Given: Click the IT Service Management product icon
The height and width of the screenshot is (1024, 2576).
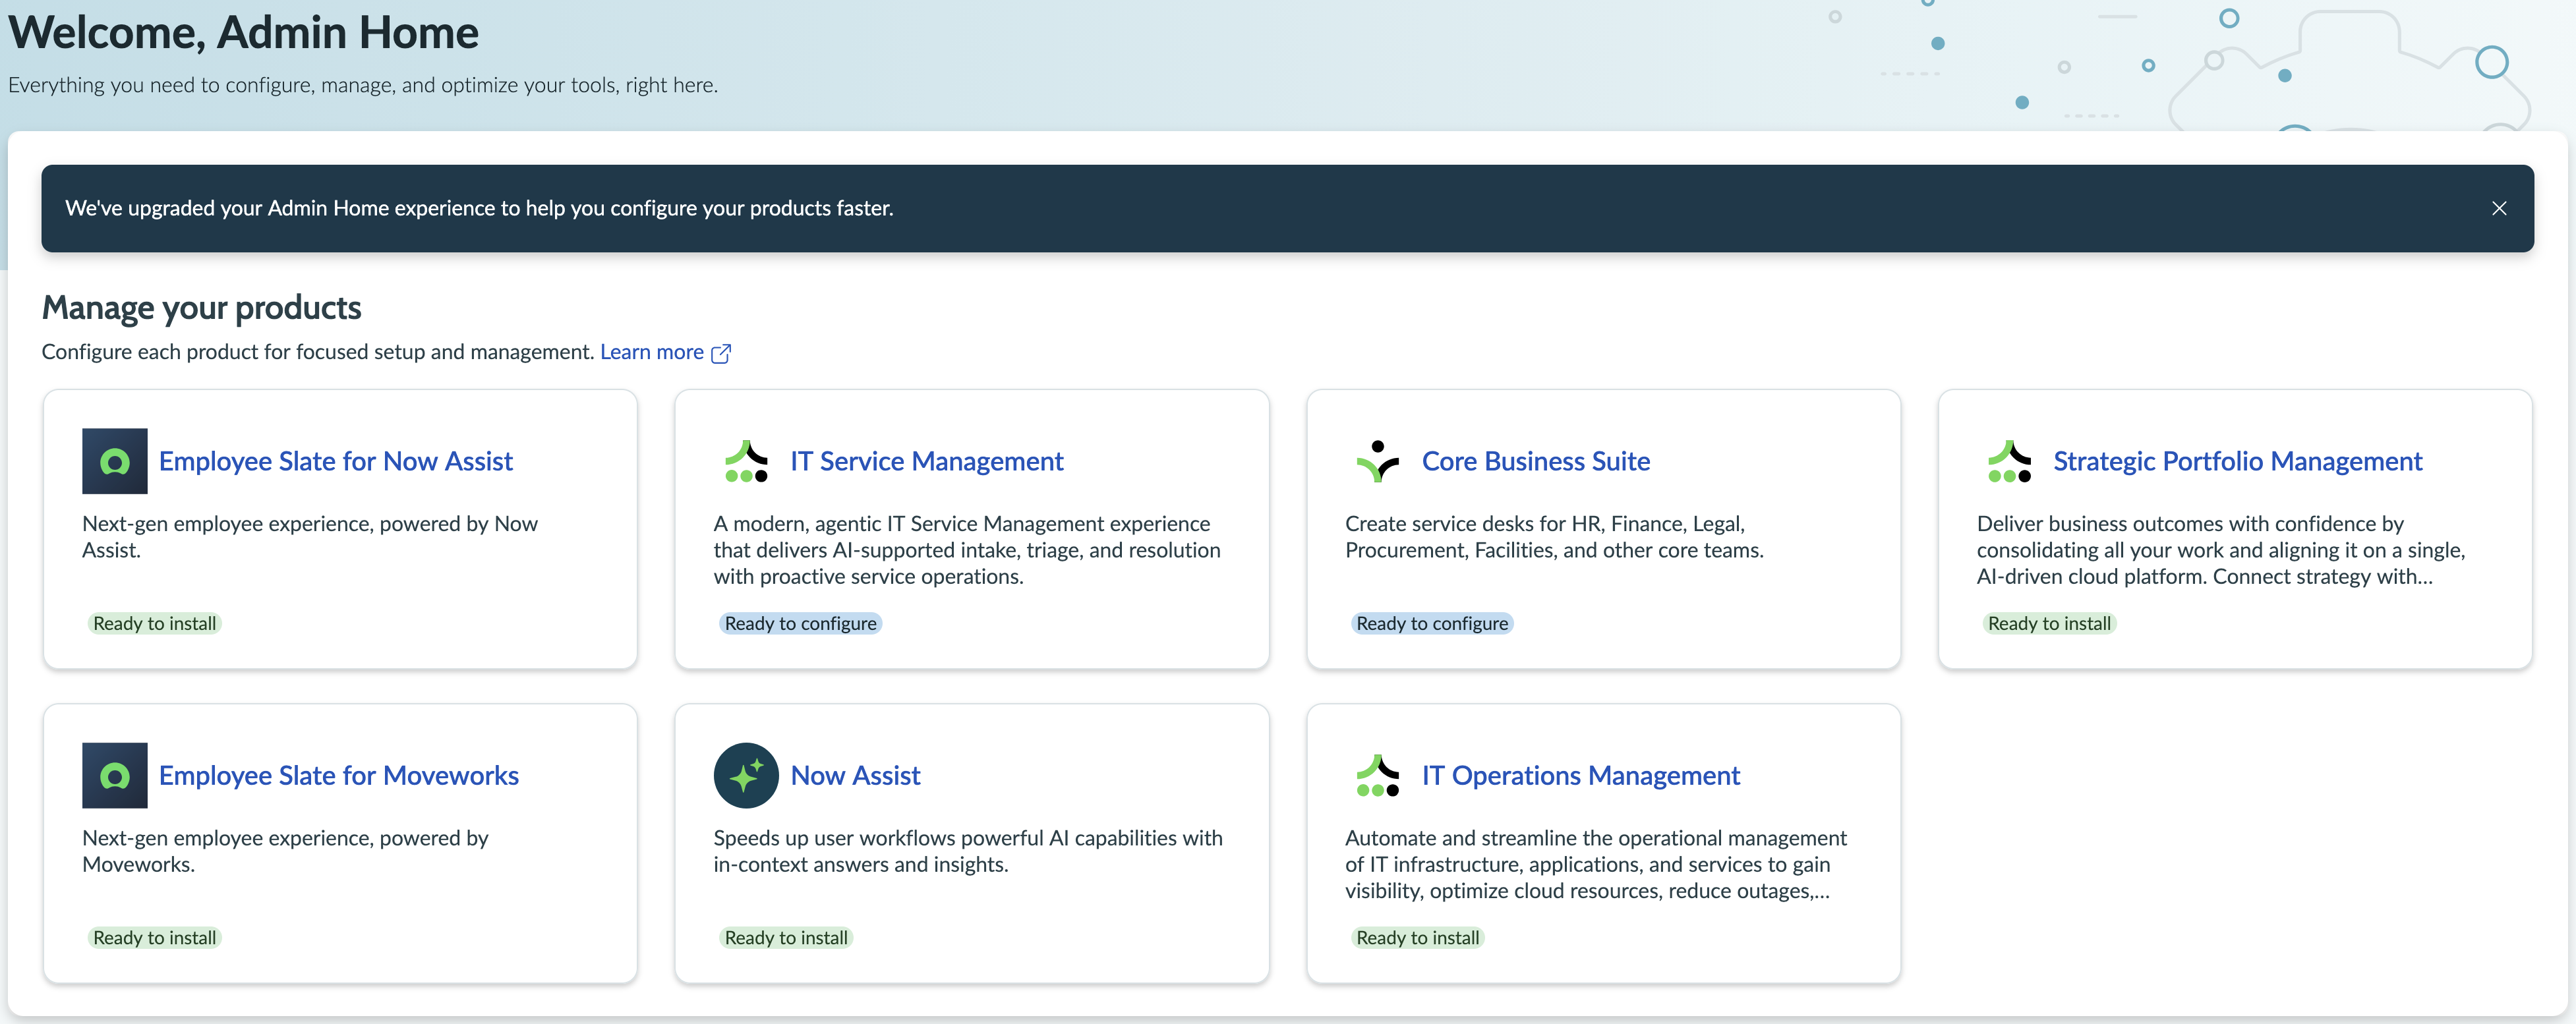Looking at the screenshot, I should (746, 461).
